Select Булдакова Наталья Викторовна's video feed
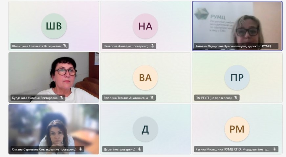The height and width of the screenshot is (157, 286). pos(54,78)
